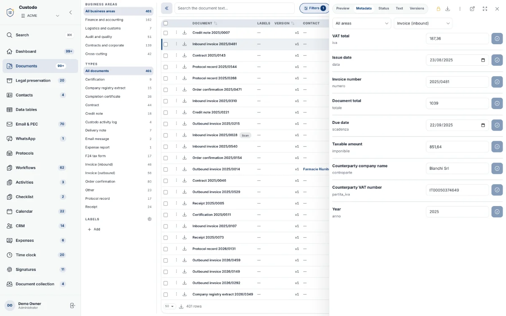This screenshot has width=506, height=316.
Task: Toggle the select-all documents checkbox
Action: [x=166, y=23]
